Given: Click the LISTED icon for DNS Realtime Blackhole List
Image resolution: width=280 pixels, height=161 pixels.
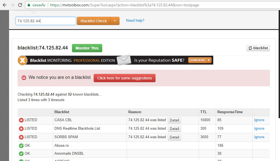Looking at the screenshot, I should tap(21, 129).
